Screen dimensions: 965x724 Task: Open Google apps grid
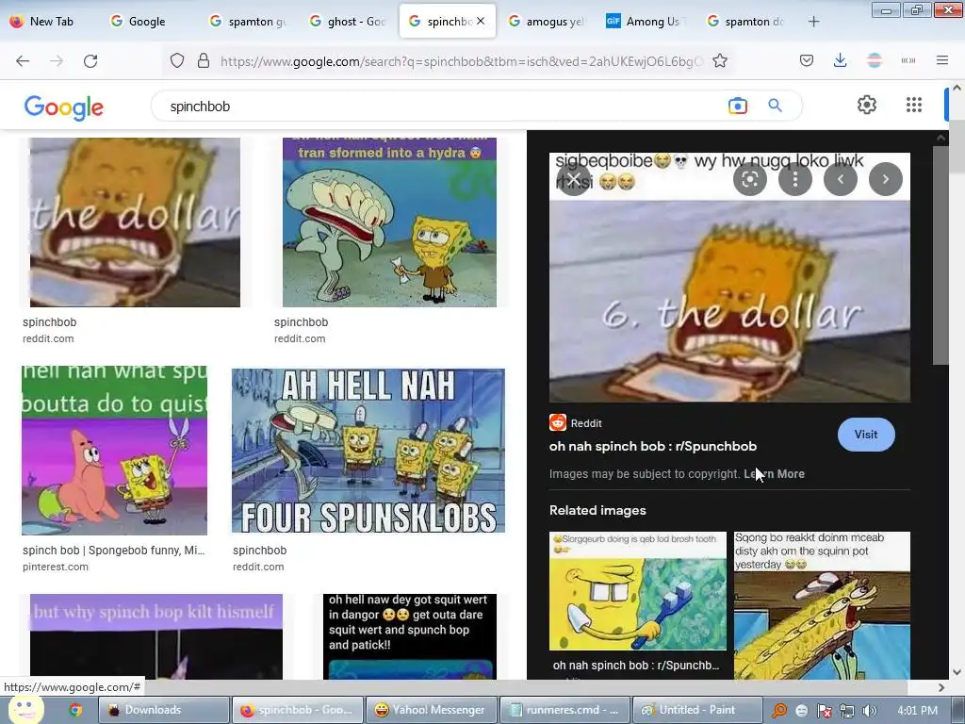tap(914, 105)
